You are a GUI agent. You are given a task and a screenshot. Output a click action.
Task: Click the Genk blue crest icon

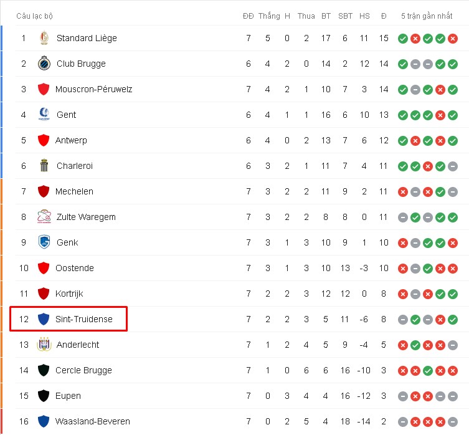pyautogui.click(x=44, y=242)
